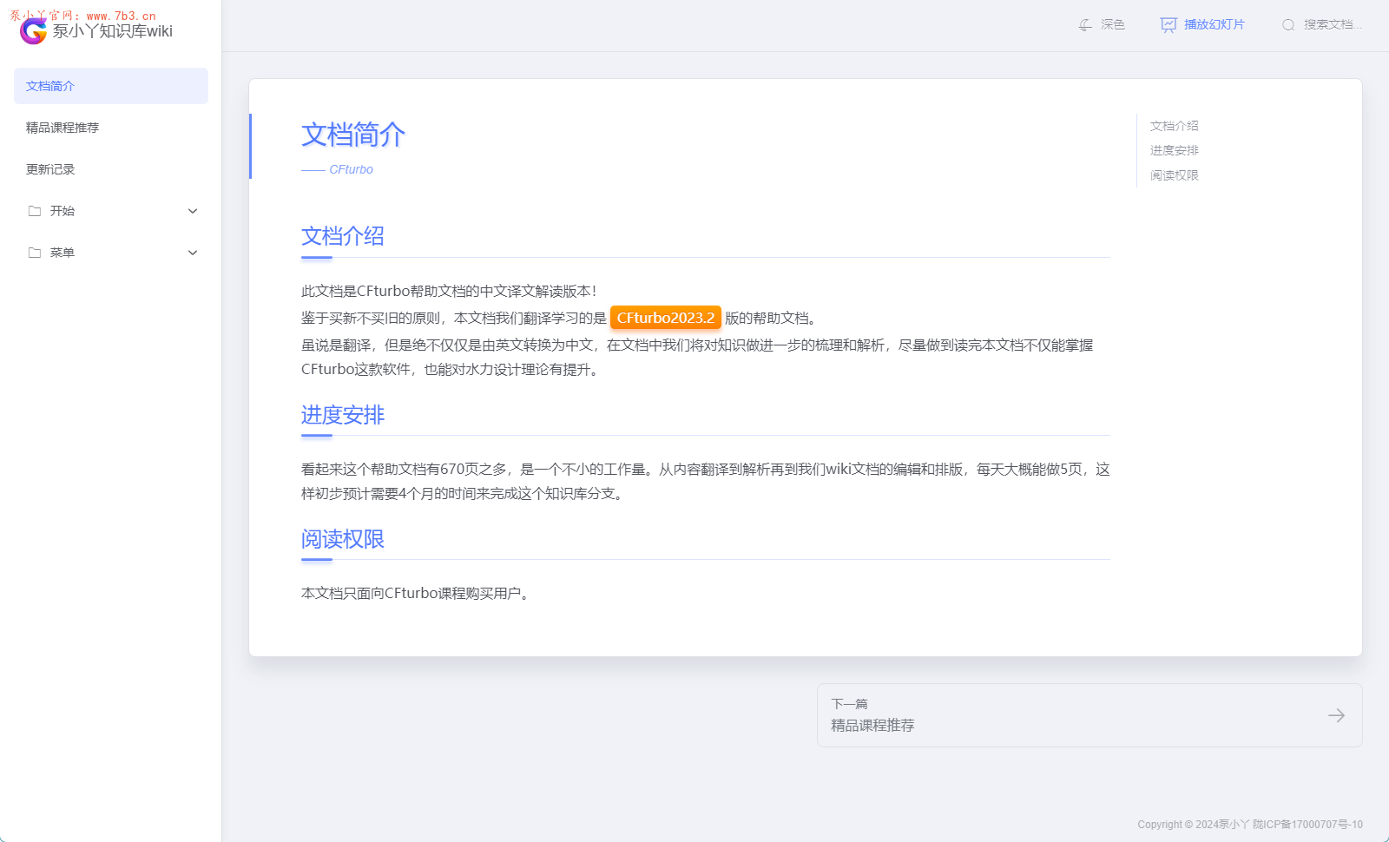1389x842 pixels.
Task: Open next article 精品课程推荐 card
Action: [x=1089, y=715]
